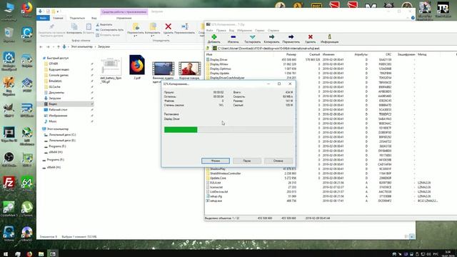Click the green Добавить plus icon in 7-Zip
Viewport: 457px width, 257px height.
pyautogui.click(x=214, y=37)
